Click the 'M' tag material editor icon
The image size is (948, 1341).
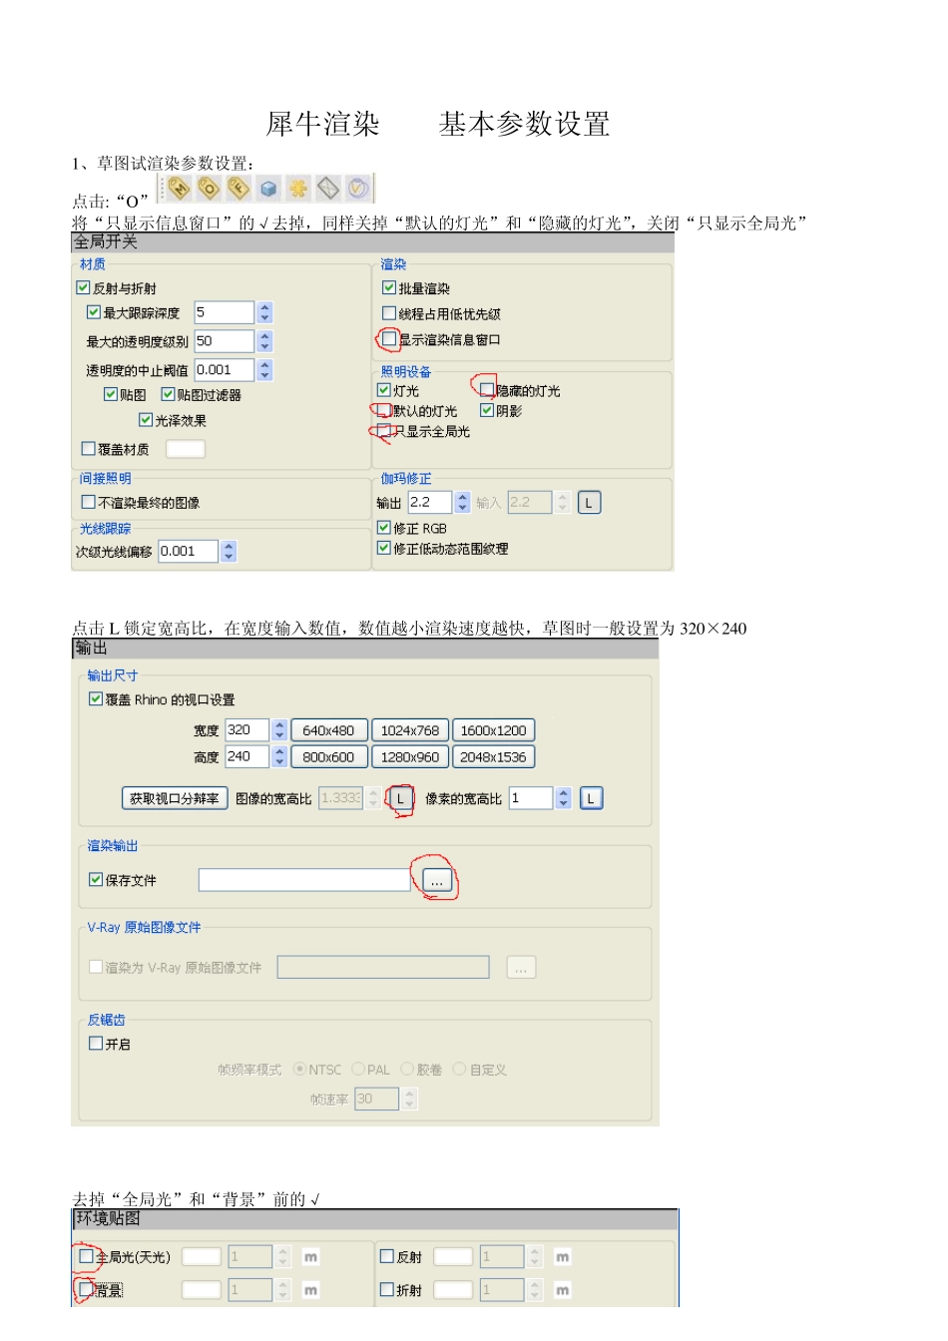click(179, 188)
